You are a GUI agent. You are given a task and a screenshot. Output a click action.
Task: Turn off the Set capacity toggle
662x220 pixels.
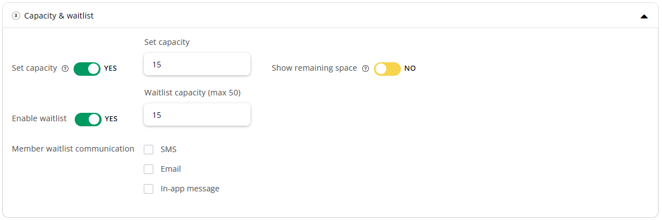87,68
